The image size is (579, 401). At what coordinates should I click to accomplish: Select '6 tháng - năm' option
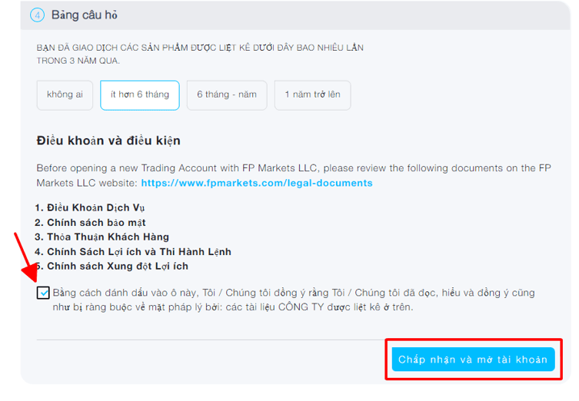227,95
